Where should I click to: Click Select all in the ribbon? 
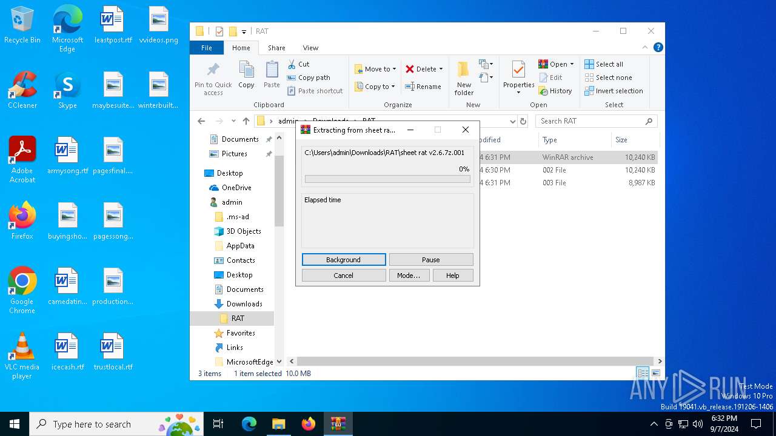pyautogui.click(x=604, y=64)
